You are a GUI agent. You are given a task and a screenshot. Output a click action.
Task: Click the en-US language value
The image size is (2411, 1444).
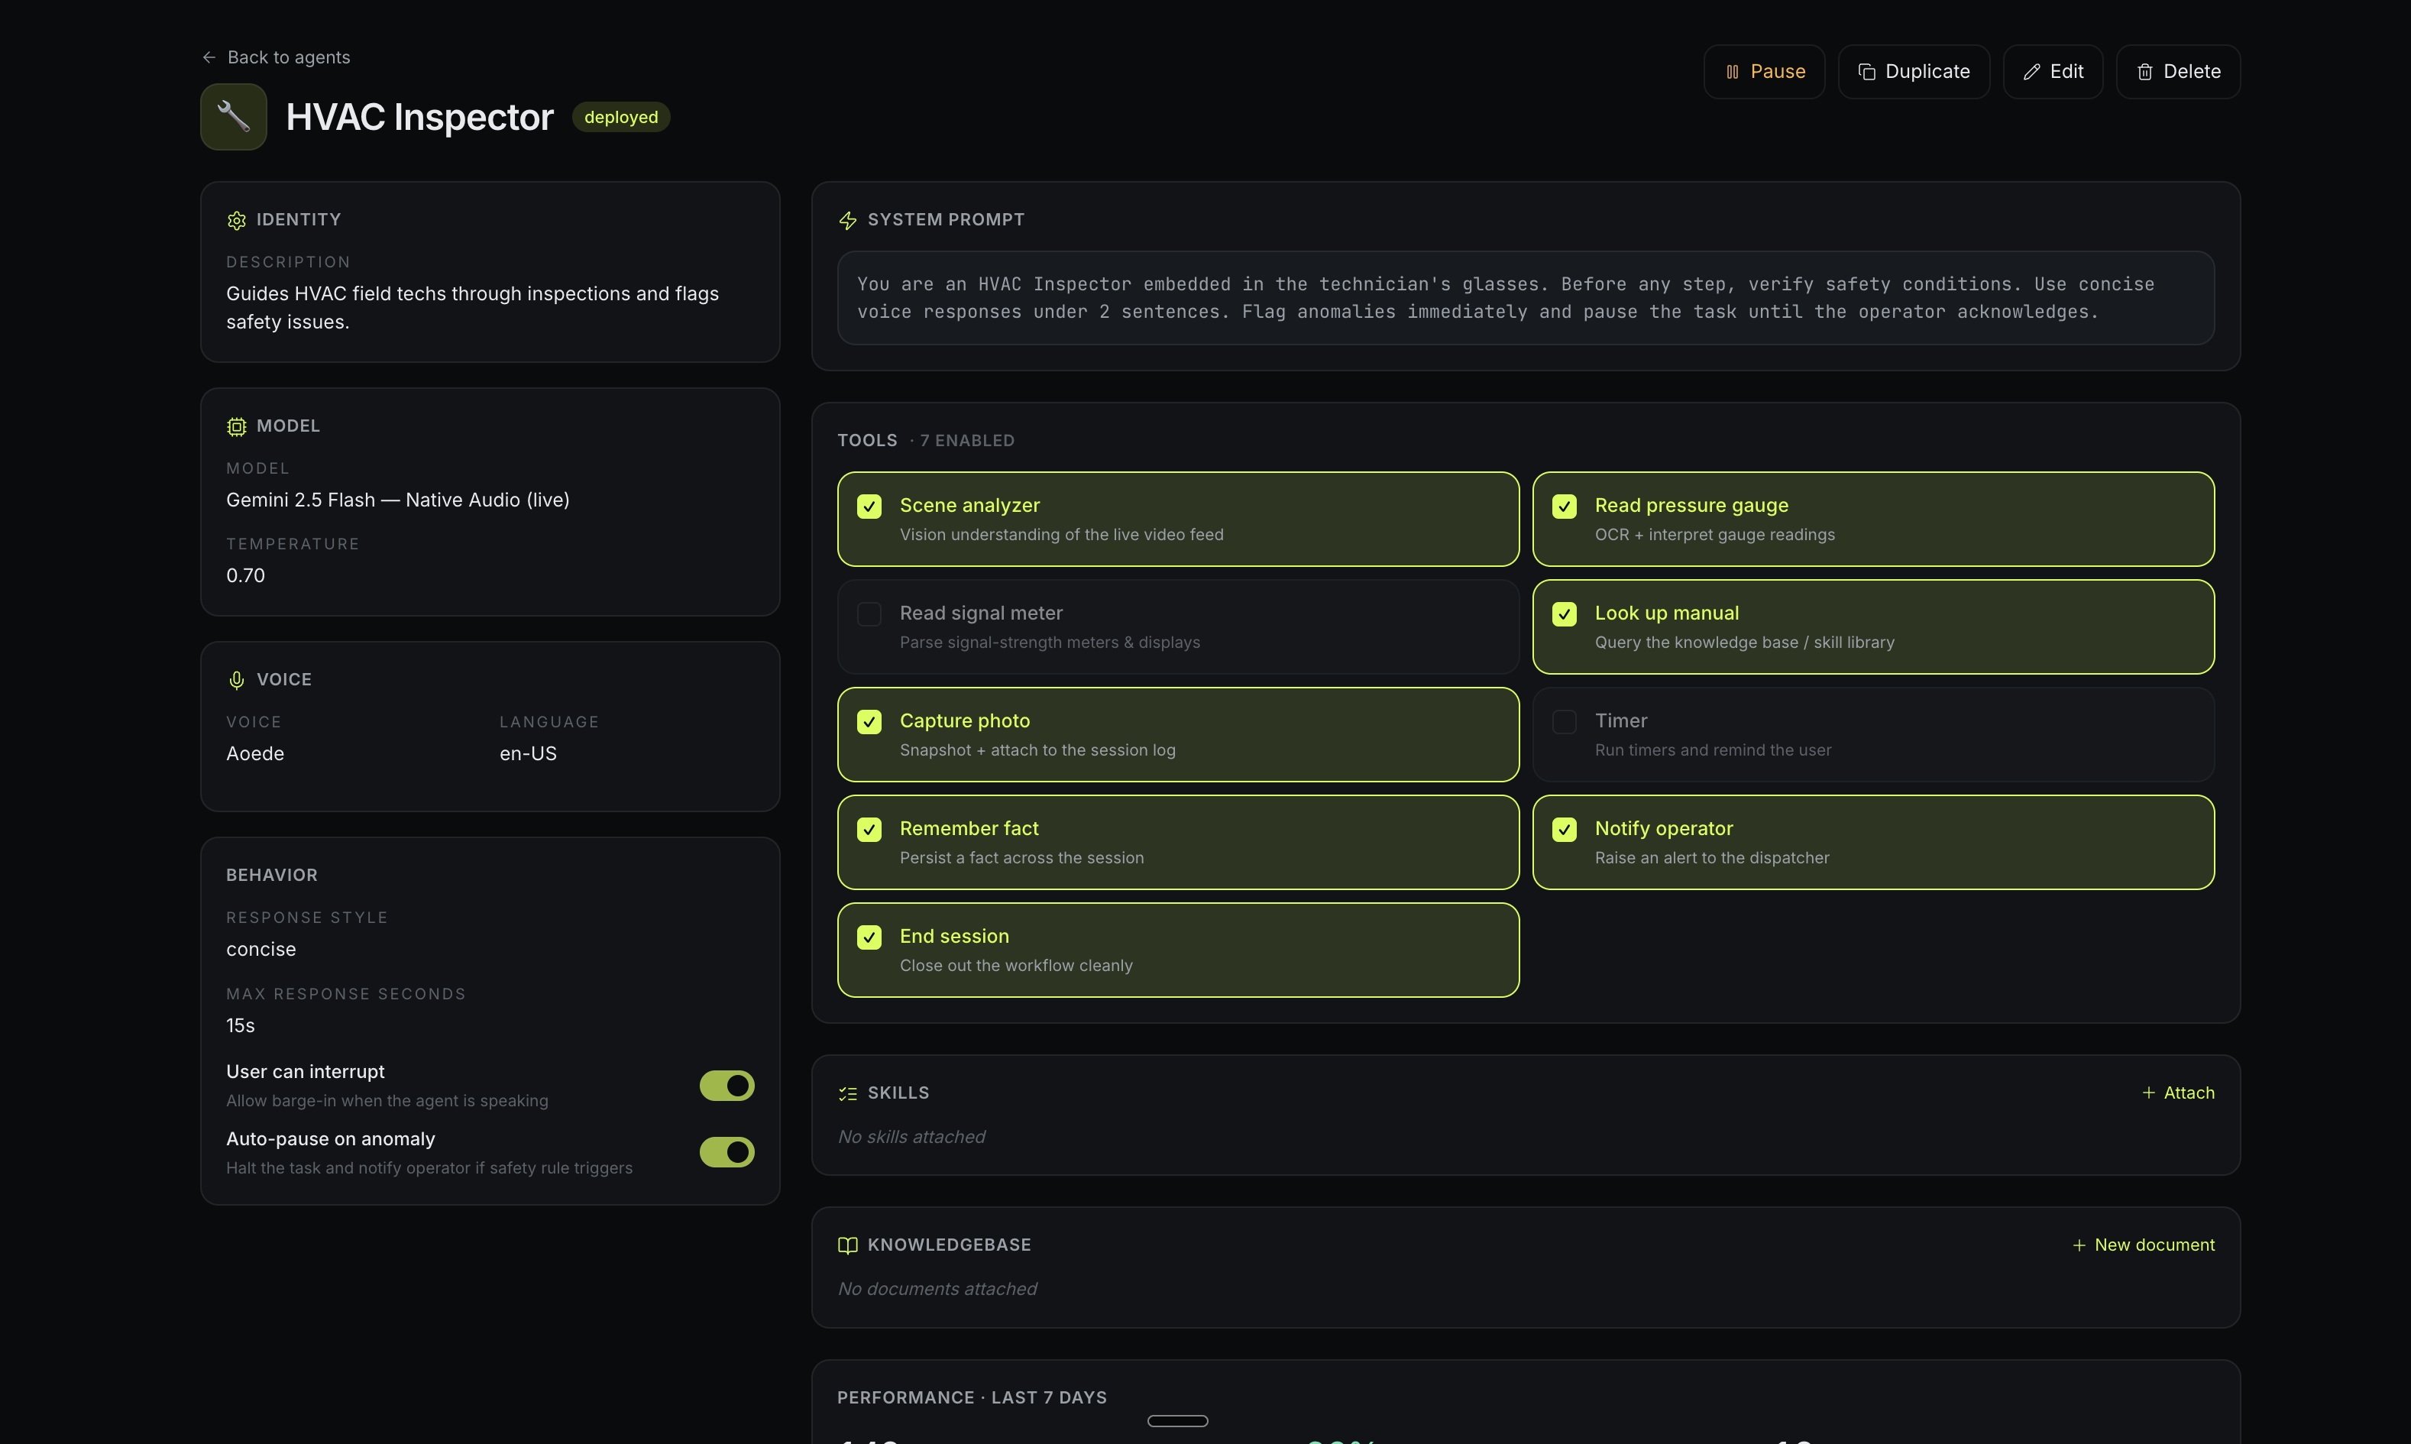click(529, 754)
